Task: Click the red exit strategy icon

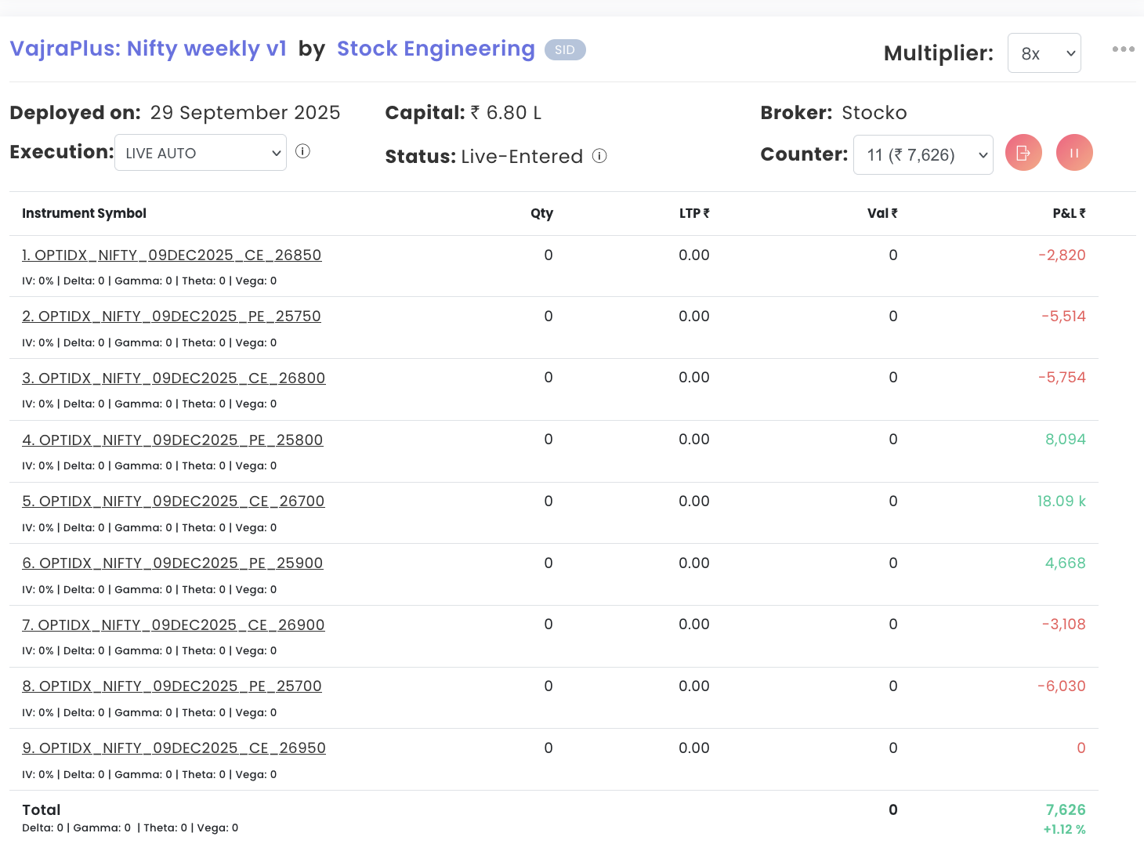Action: [x=1023, y=153]
